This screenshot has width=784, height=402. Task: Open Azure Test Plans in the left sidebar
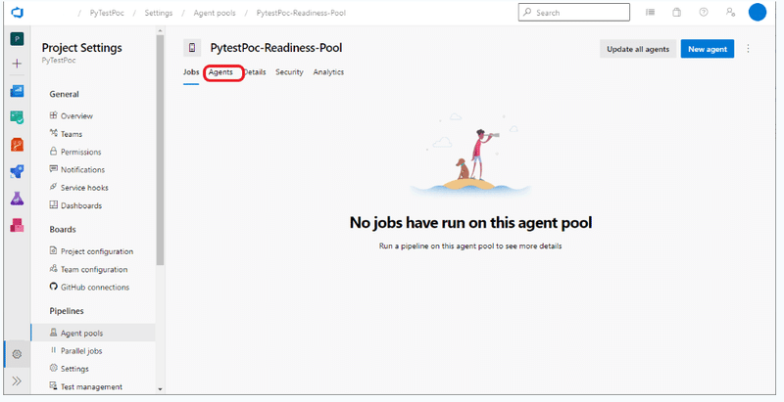pyautogui.click(x=17, y=199)
